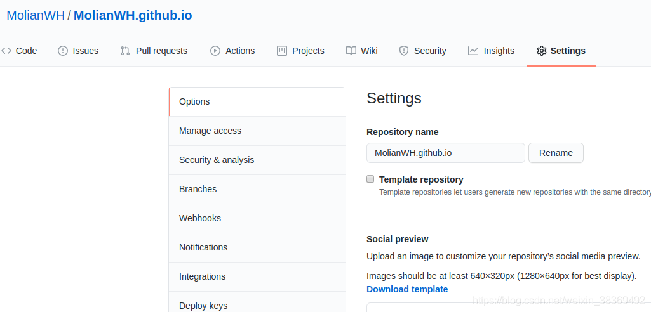Open the MolianWH owner profile link

36,15
